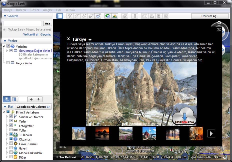Open the Ekle menu
The width and height of the screenshot is (232, 162).
59,10
